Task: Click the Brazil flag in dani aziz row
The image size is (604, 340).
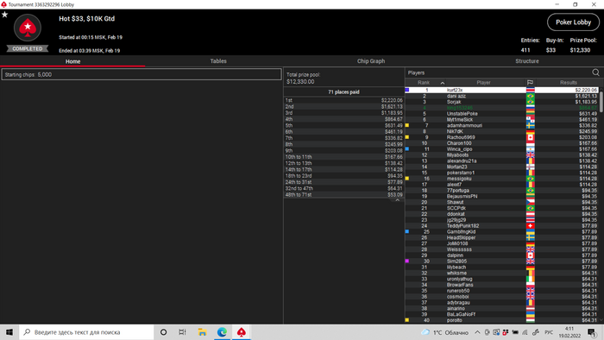Action: click(x=531, y=96)
